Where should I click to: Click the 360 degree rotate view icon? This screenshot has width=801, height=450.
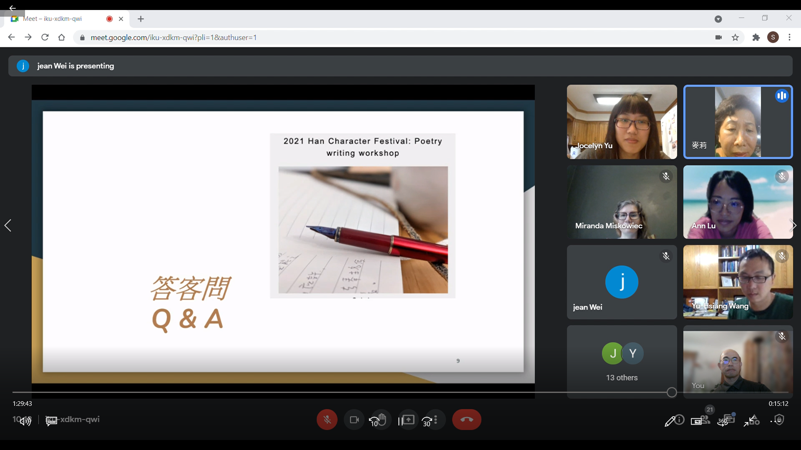coord(723,422)
